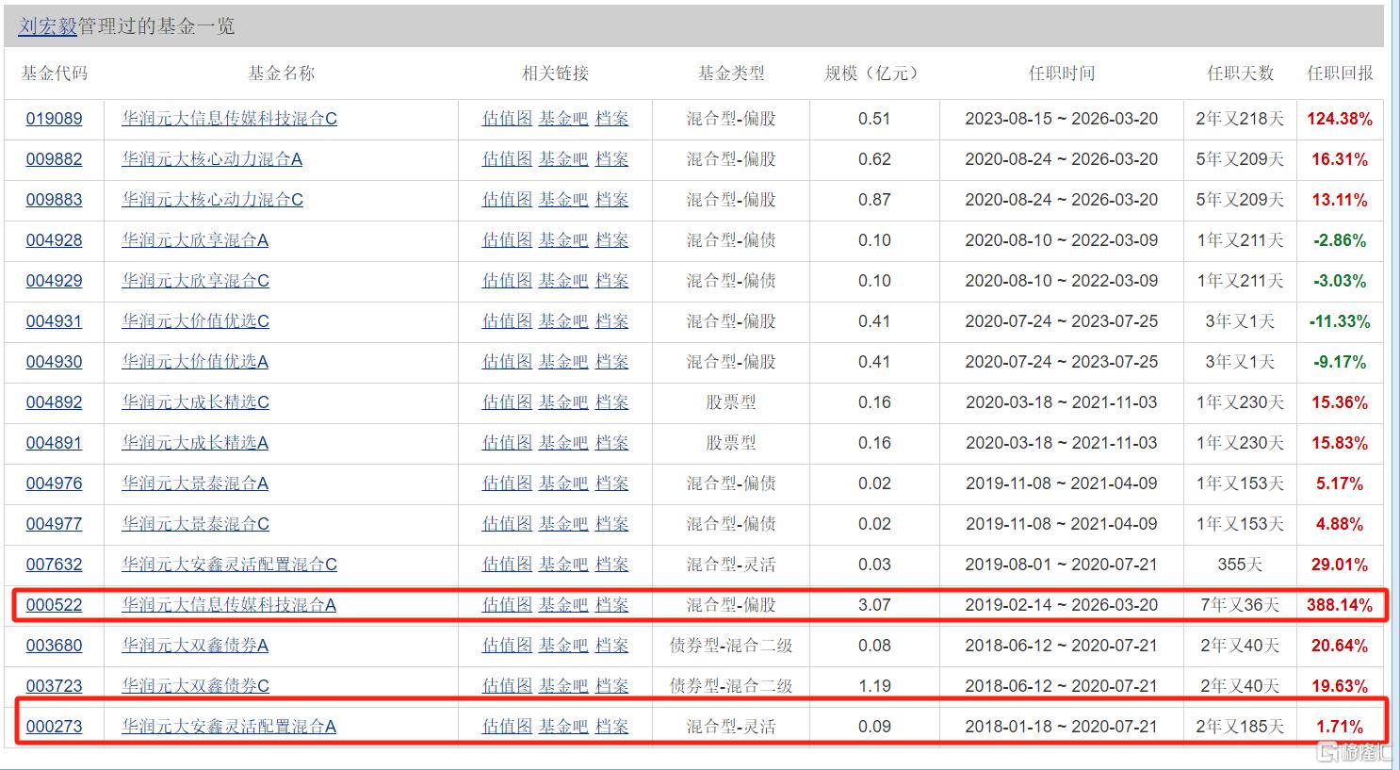Image resolution: width=1400 pixels, height=770 pixels.
Task: Open the 华润元大成长精选A fund page
Action: coord(195,443)
